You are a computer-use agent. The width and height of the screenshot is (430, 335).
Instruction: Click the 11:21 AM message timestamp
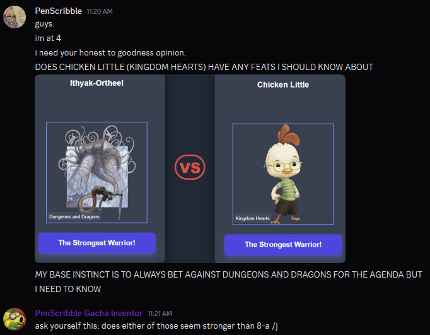point(160,314)
